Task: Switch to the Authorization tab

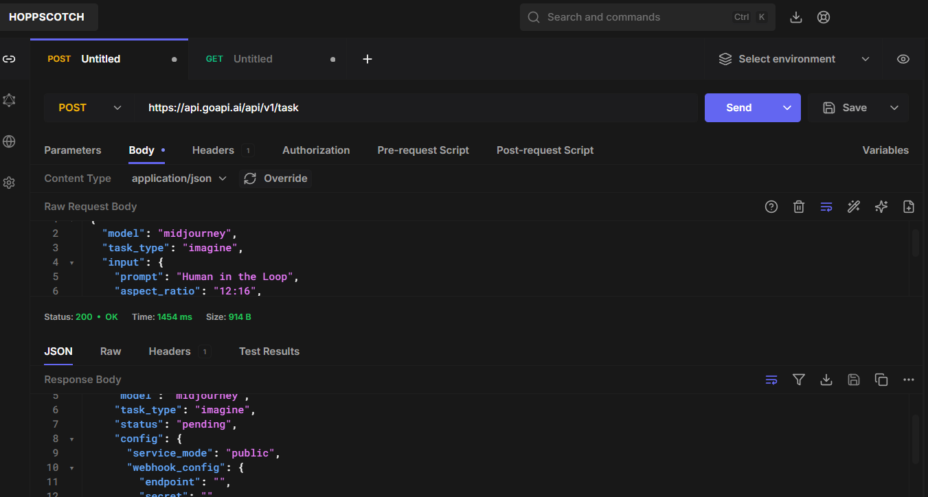Action: tap(316, 150)
